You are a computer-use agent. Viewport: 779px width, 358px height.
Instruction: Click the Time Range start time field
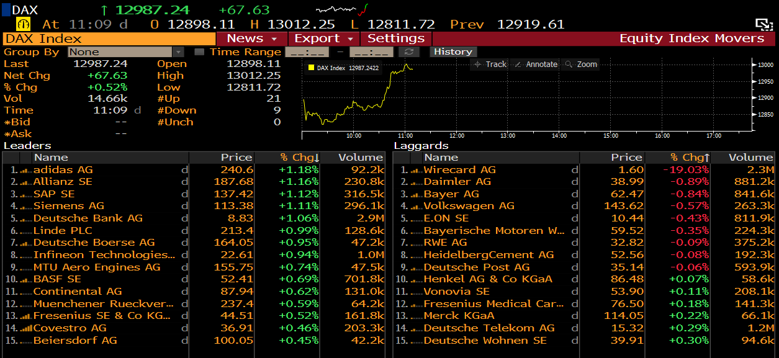pos(305,52)
